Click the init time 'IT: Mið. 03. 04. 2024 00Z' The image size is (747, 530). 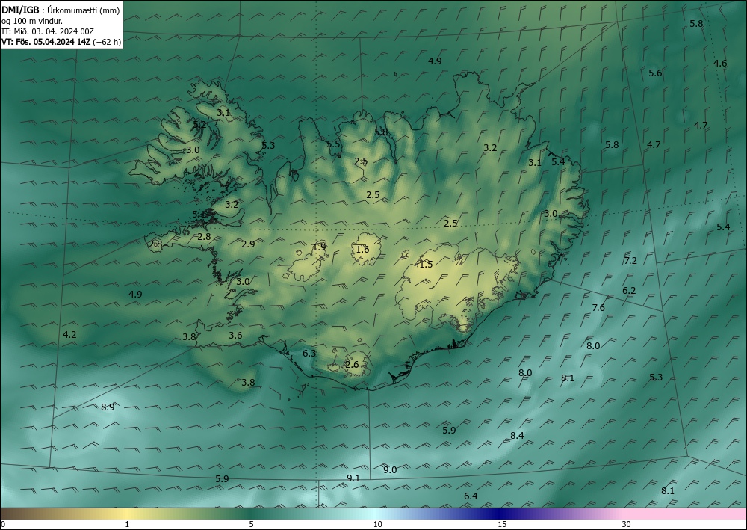tap(48, 31)
